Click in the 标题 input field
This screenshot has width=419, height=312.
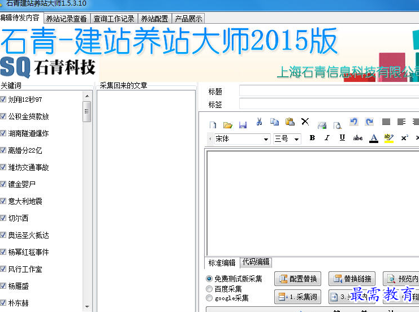point(329,90)
